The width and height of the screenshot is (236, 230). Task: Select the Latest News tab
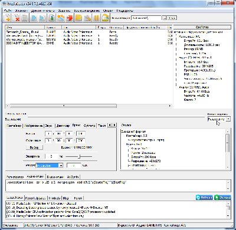(x=14, y=198)
